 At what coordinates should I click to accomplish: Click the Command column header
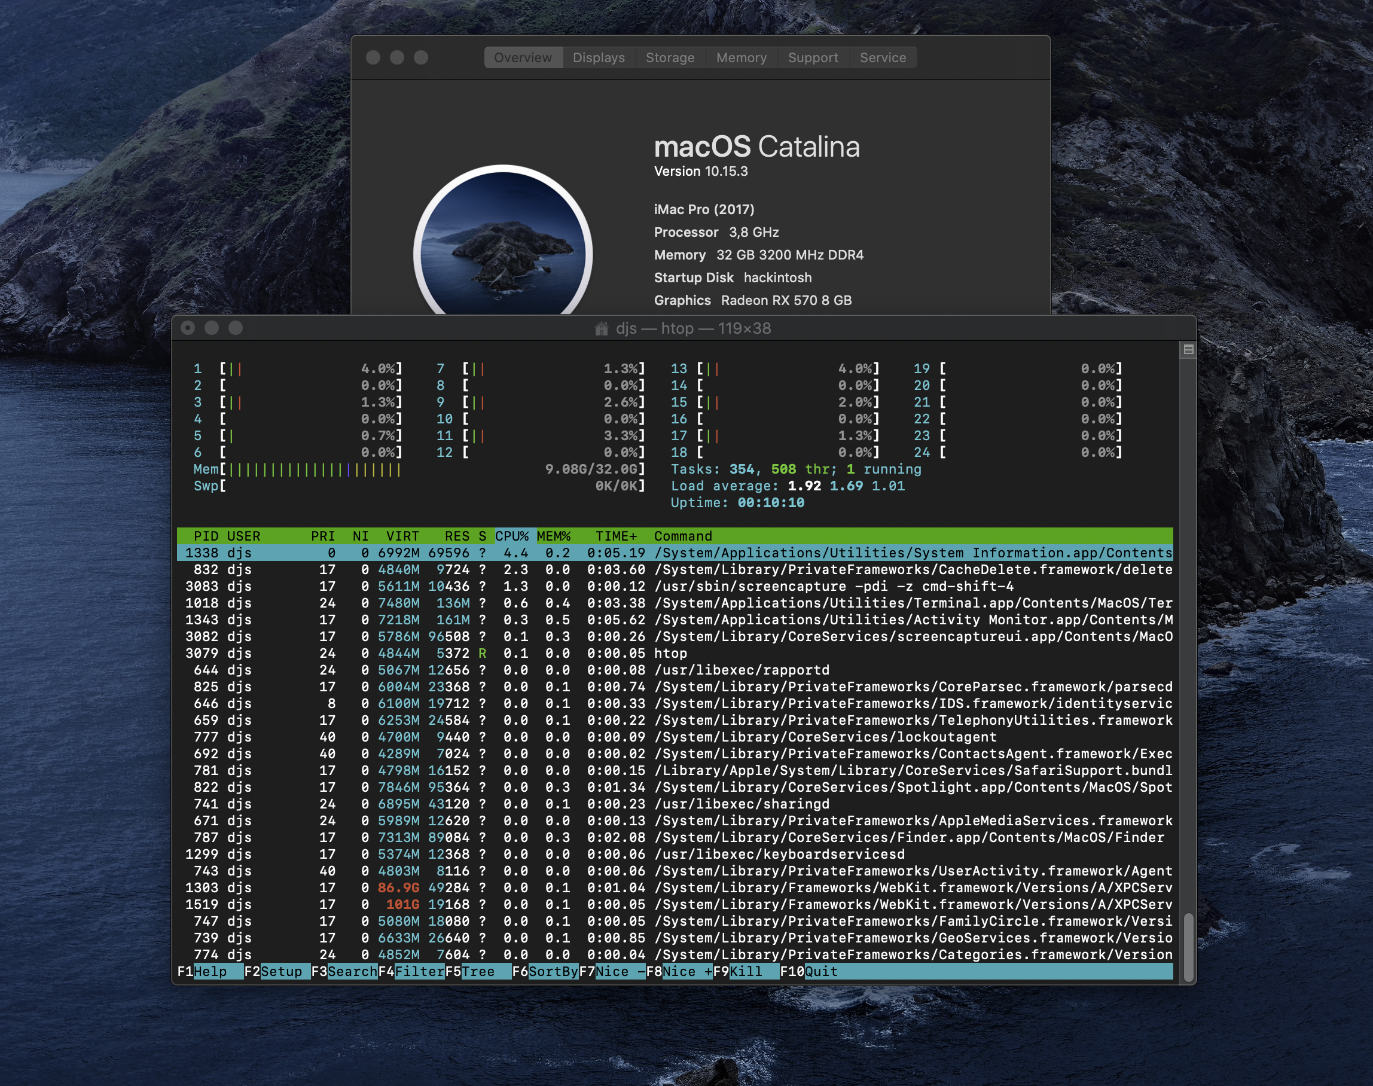pos(683,536)
